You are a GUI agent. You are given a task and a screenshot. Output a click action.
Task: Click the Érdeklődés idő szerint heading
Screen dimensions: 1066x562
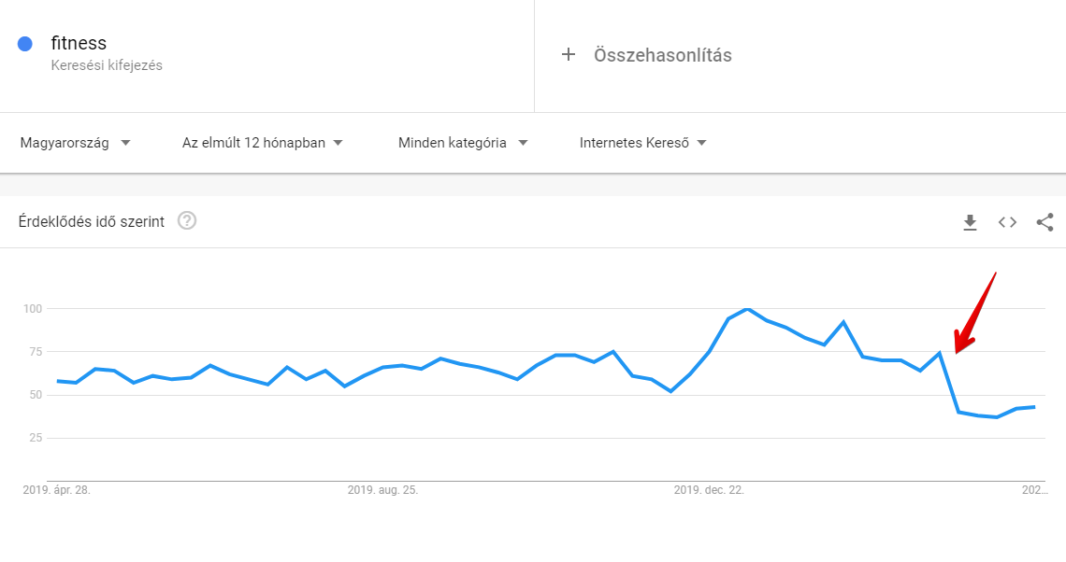91,221
